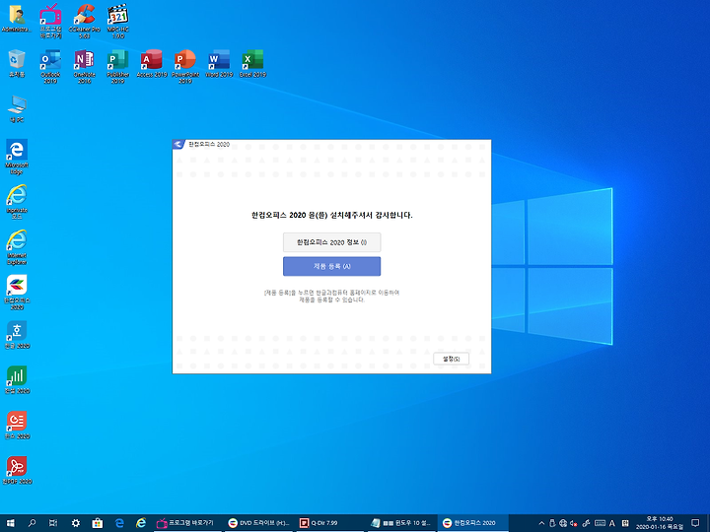Open the InPrivate mode Internet Explorer desktop shortcut
Image resolution: width=710 pixels, height=532 pixels.
coord(17,202)
